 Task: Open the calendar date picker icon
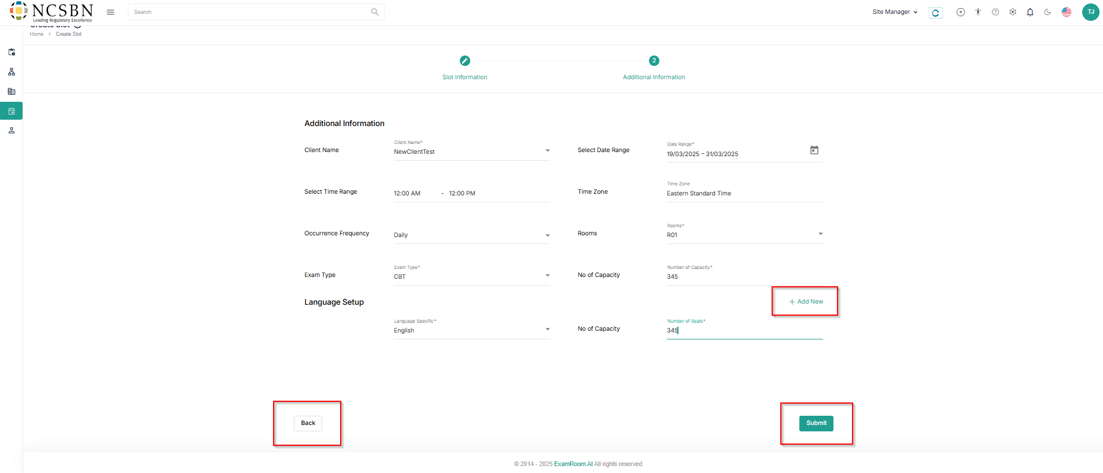click(x=814, y=150)
